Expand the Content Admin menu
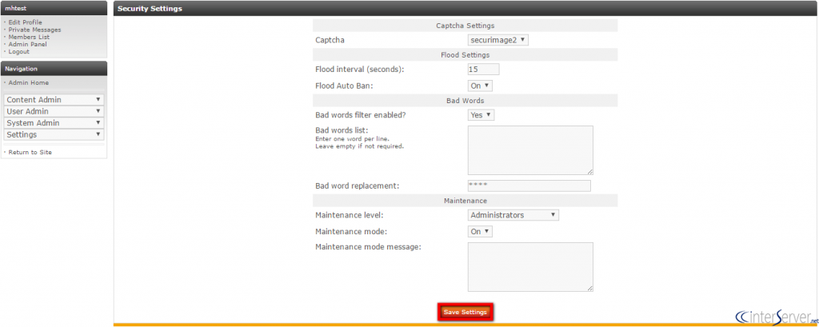The height and width of the screenshot is (327, 819). tap(54, 100)
